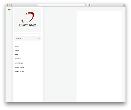This screenshot has height=110, width=131.
Task: Click the round icon beside address bar
Action: [x=89, y=5]
